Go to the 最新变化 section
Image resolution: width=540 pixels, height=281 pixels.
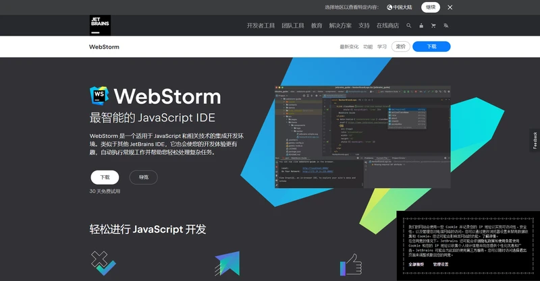[x=349, y=46]
